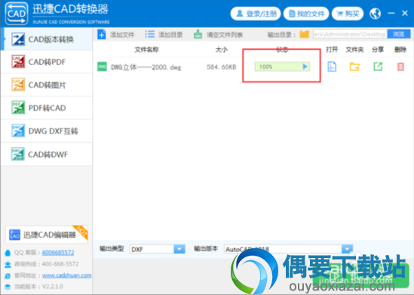Click the CAD转图片 sidebar icon

click(x=18, y=85)
